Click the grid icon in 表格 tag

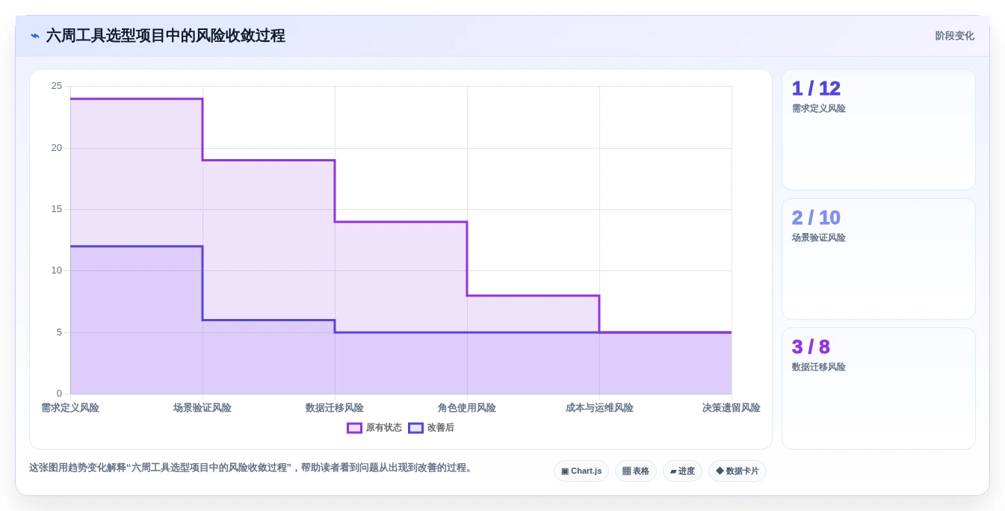[x=626, y=471]
